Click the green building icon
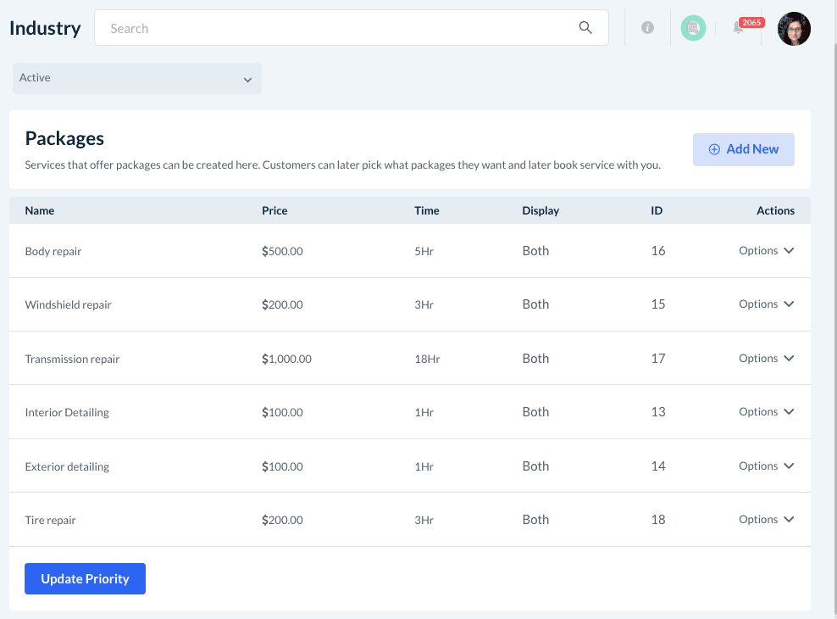The height and width of the screenshot is (619, 837). tap(693, 28)
